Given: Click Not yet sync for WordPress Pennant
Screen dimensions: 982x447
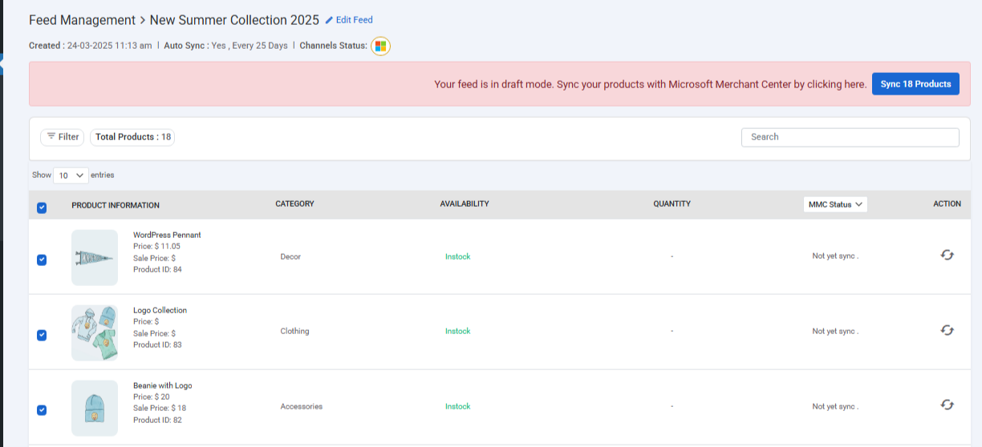Looking at the screenshot, I should pyautogui.click(x=835, y=256).
